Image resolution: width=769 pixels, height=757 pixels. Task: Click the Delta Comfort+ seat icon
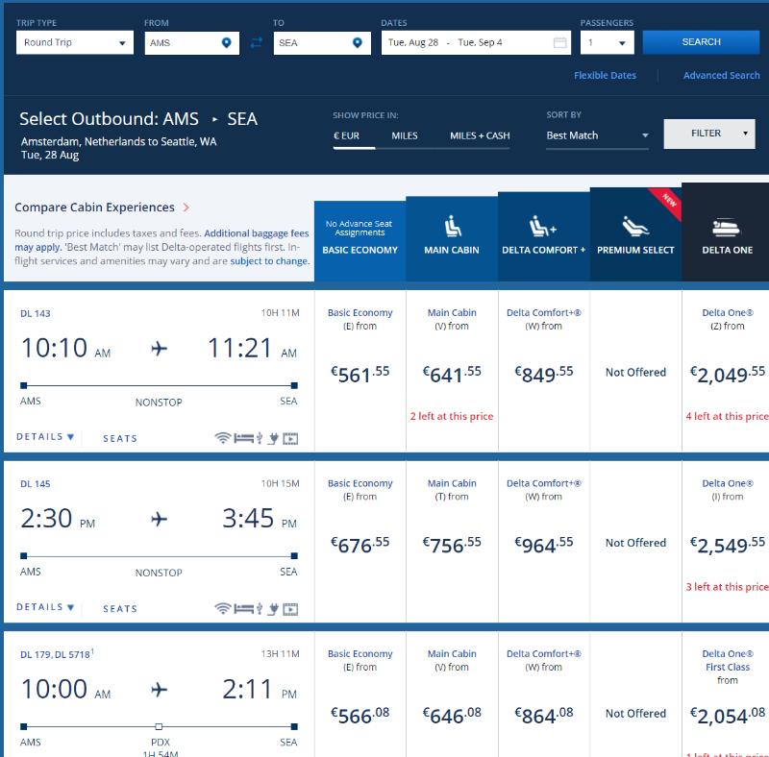(x=543, y=227)
